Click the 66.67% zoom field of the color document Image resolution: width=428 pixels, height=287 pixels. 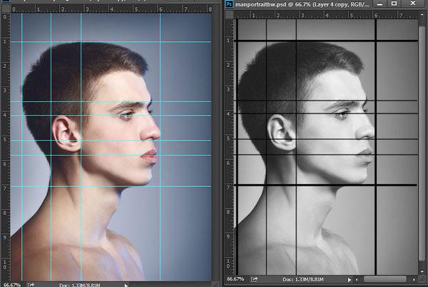(x=12, y=285)
